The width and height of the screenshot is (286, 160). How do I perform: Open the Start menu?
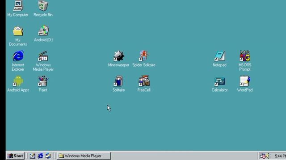click(x=15, y=156)
